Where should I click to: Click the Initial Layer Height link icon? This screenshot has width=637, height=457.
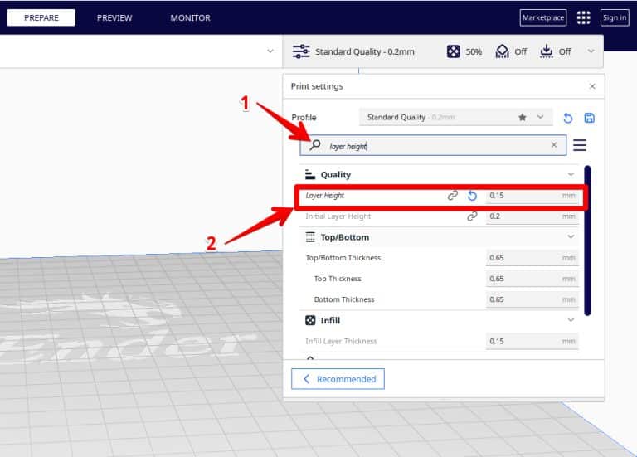472,216
